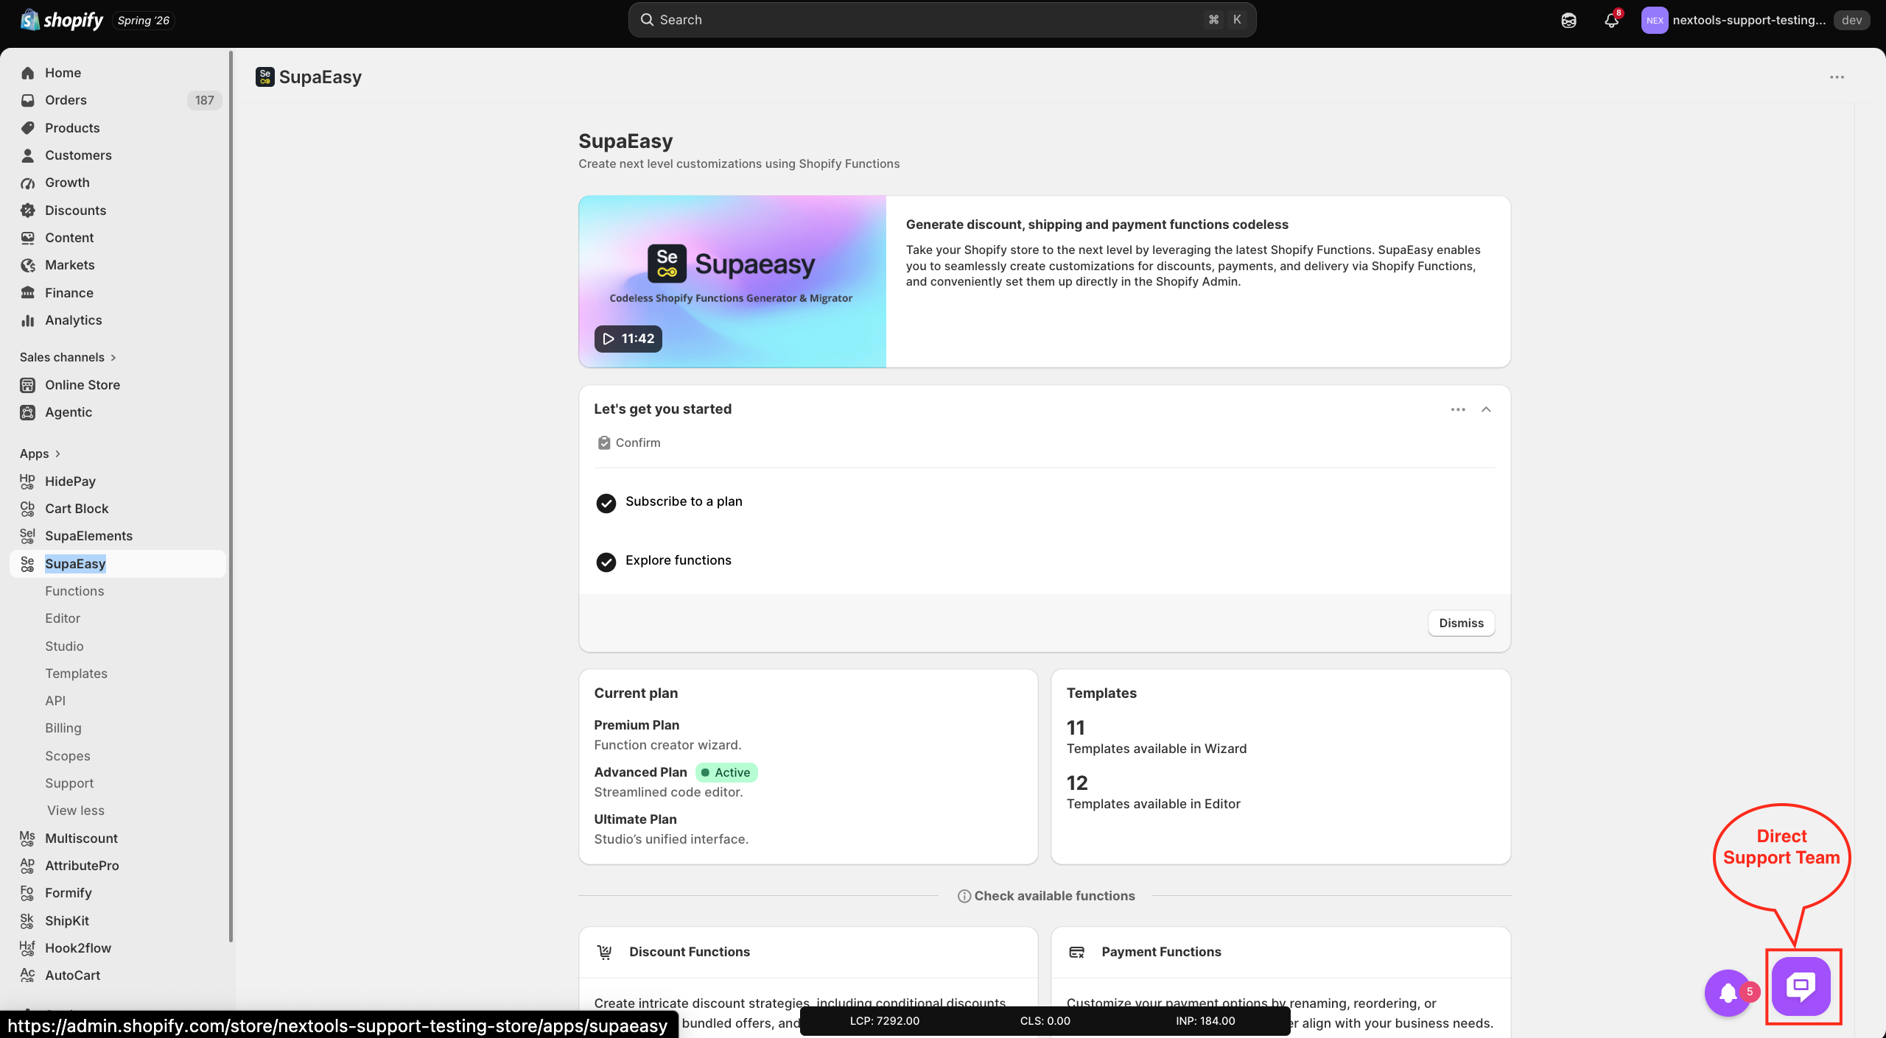
Task: Open the Functions submenu item
Action: click(74, 591)
